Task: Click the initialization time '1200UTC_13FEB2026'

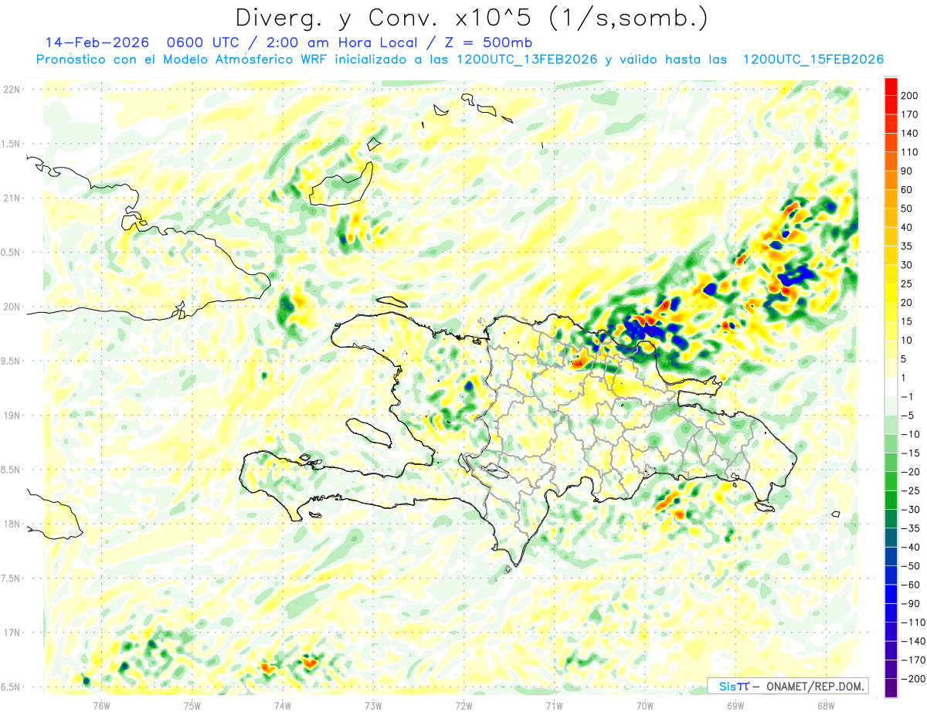Action: [526, 59]
